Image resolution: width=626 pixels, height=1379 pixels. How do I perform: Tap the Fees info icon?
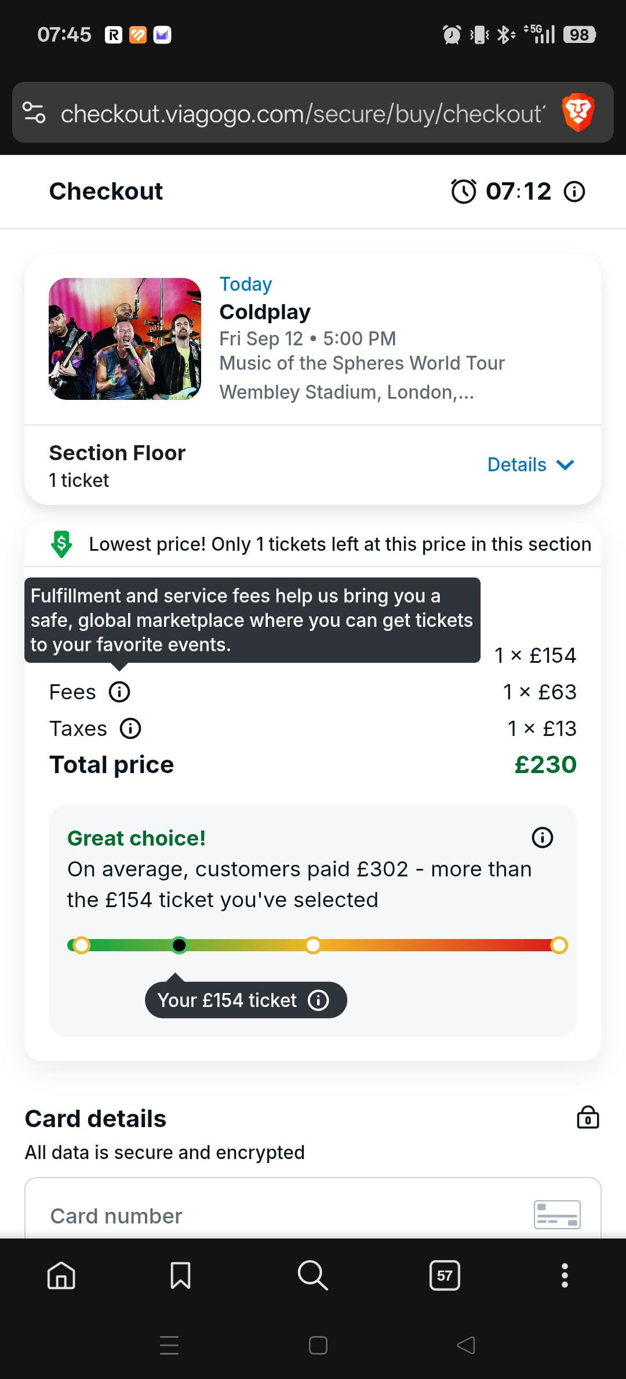click(x=120, y=692)
